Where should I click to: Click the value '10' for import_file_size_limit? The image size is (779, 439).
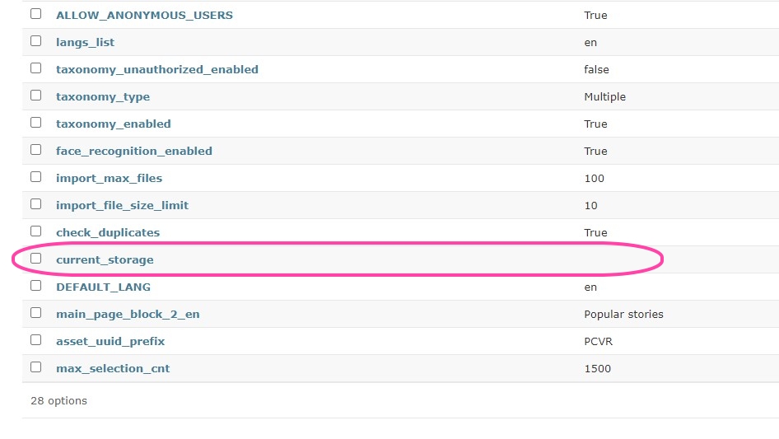coord(590,205)
